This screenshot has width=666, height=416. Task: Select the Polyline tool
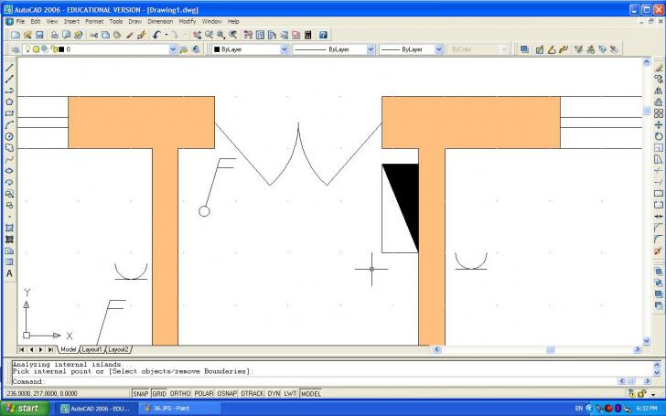9,91
